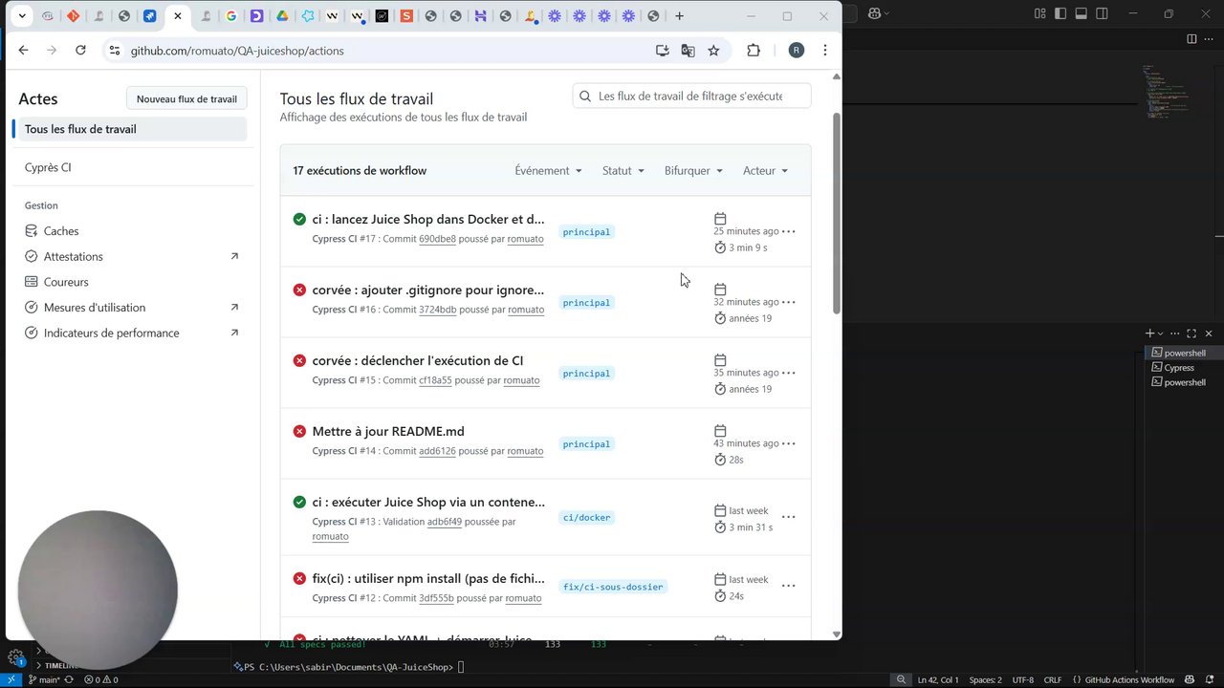Viewport: 1224px width, 688px height.
Task: Click the failed status icon of run #14
Action: pos(299,432)
